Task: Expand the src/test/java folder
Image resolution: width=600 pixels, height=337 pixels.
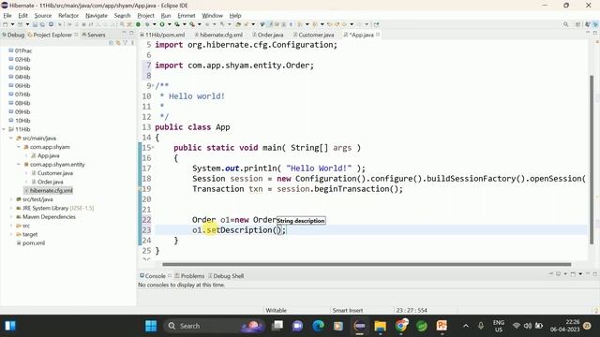Action: point(11,199)
